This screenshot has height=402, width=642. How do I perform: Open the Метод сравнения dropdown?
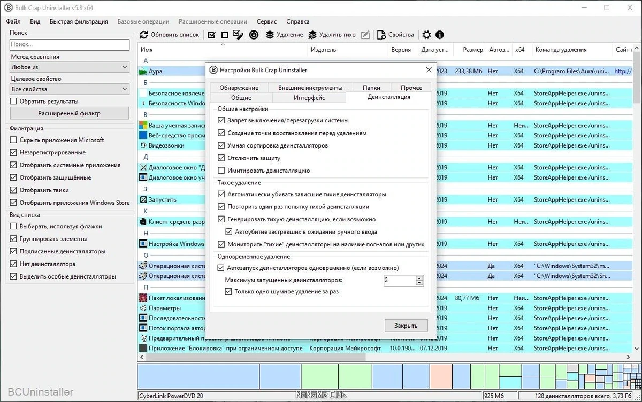click(70, 67)
